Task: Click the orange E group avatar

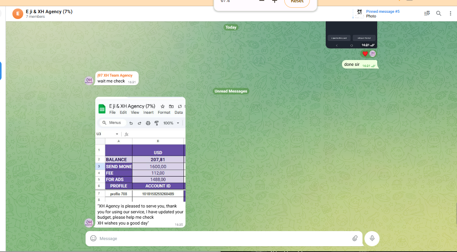Action: [x=18, y=14]
